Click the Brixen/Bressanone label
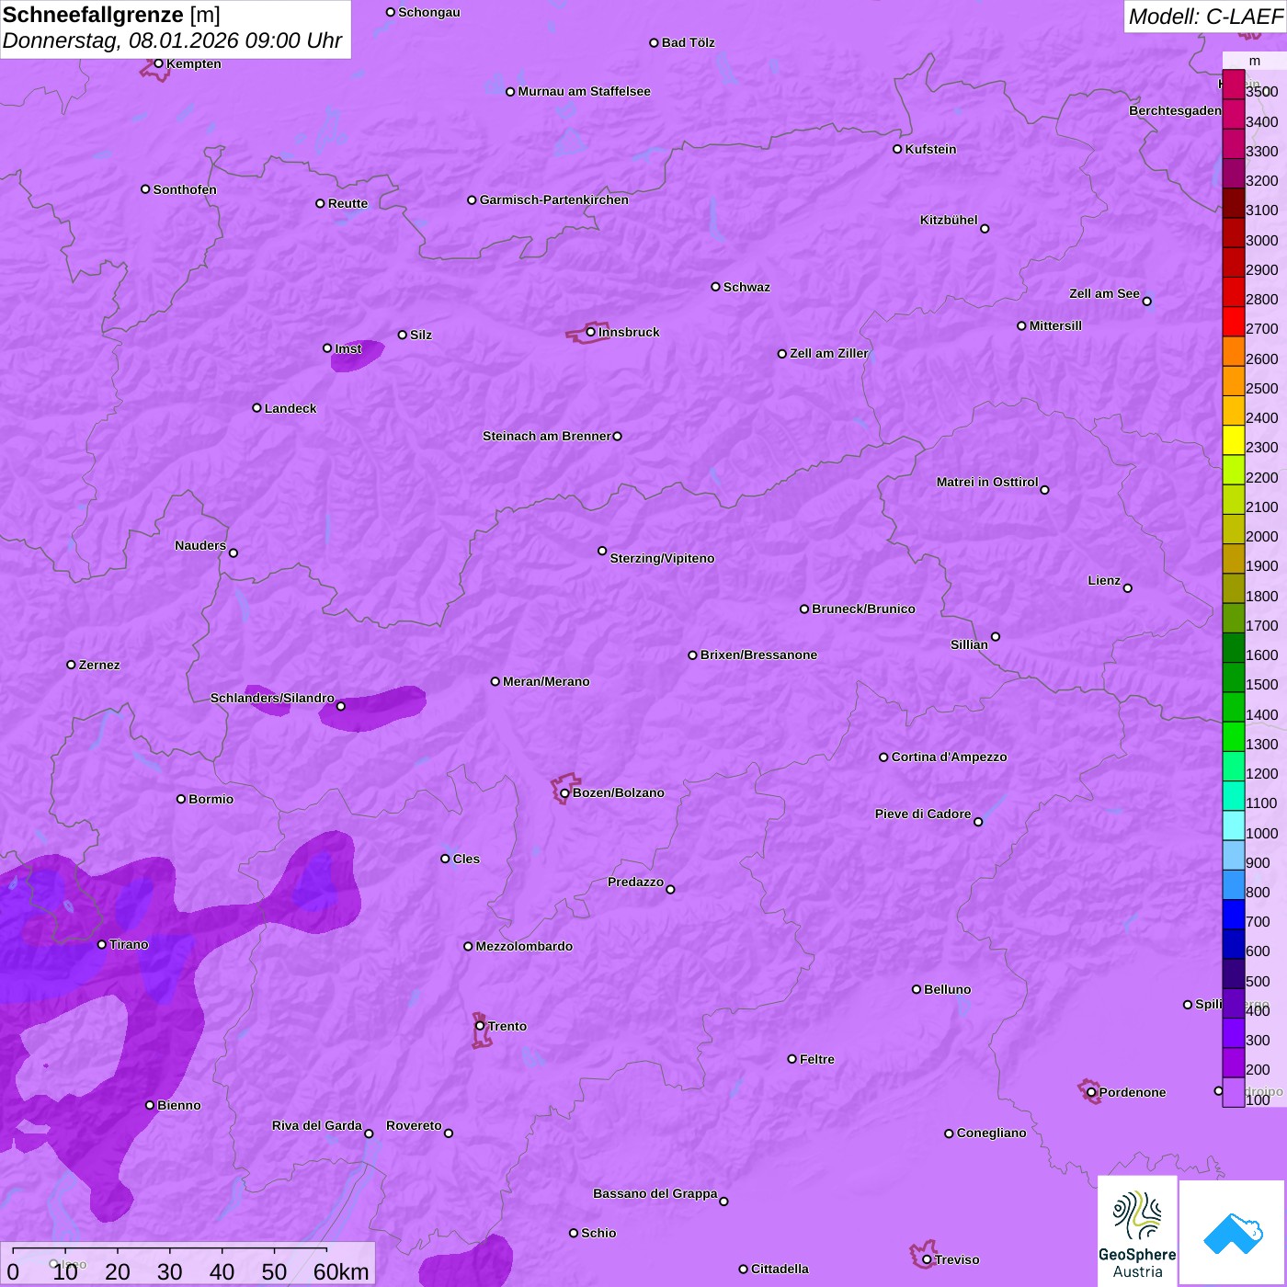1287x1287 pixels. [758, 655]
